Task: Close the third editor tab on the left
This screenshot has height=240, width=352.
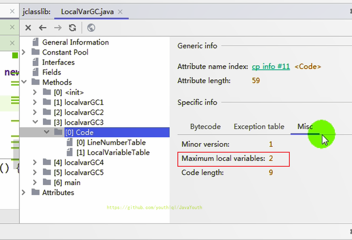Action: click(x=12, y=43)
